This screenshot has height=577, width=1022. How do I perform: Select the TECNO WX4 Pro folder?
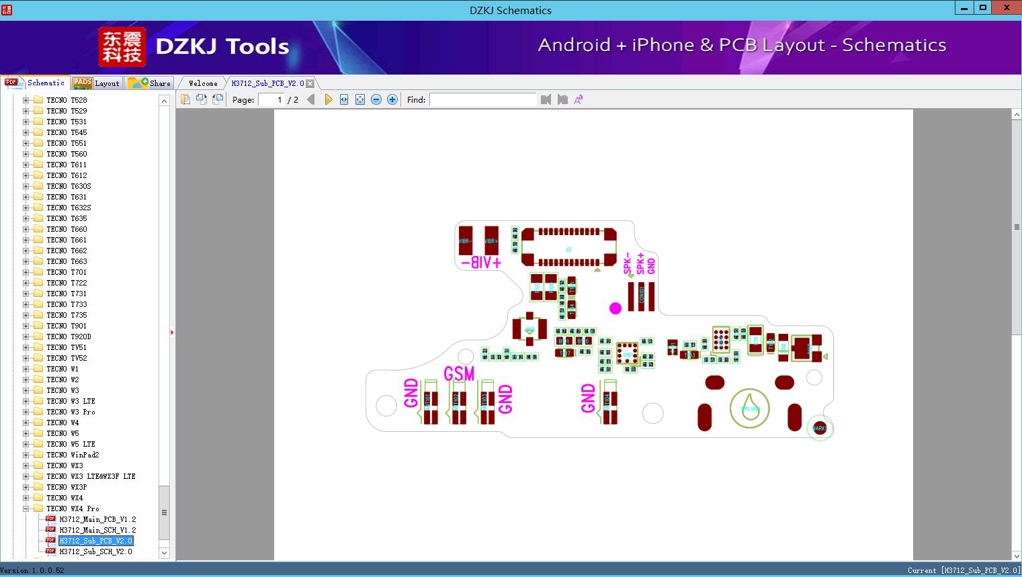[73, 508]
